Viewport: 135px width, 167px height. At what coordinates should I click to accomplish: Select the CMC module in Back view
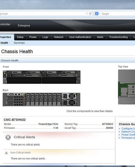pos(16,94)
